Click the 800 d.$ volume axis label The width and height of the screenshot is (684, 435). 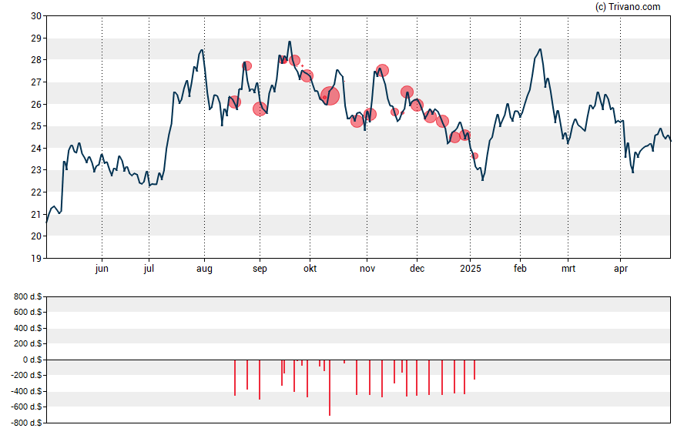[x=28, y=297]
